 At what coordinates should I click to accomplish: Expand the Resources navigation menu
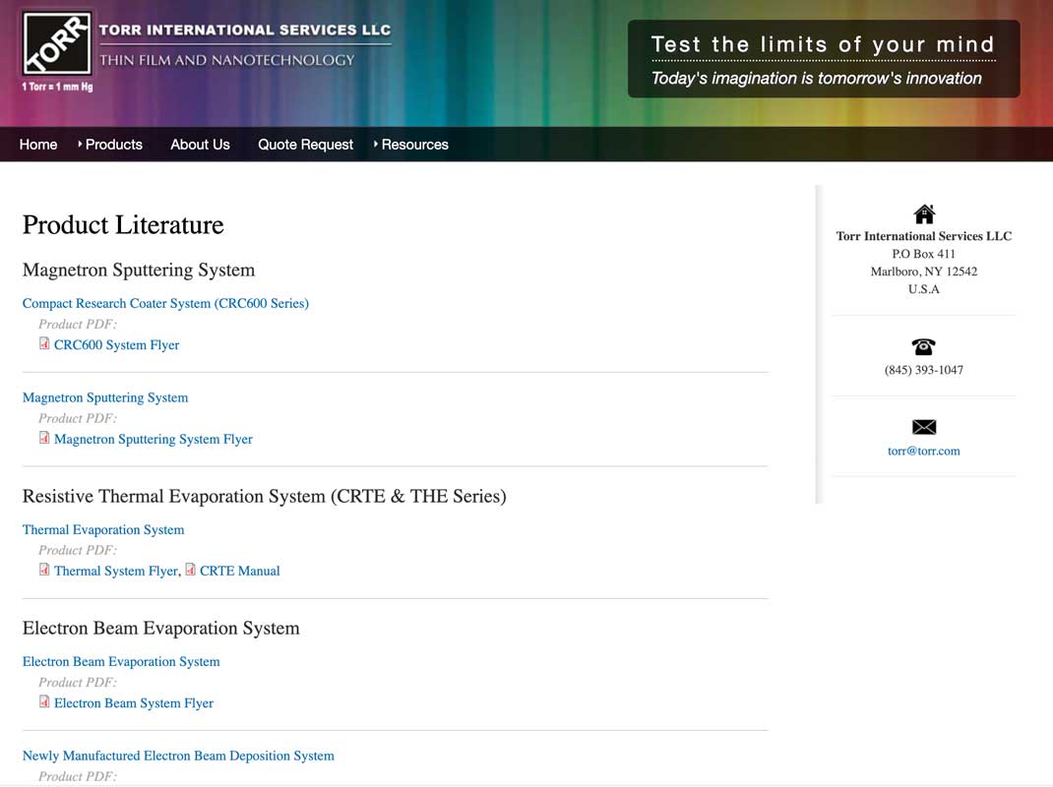tap(414, 145)
